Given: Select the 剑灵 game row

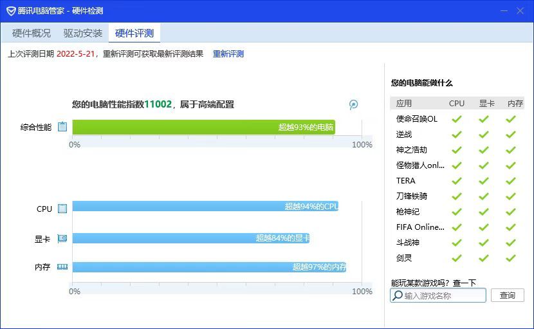Looking at the screenshot, I should (457, 258).
